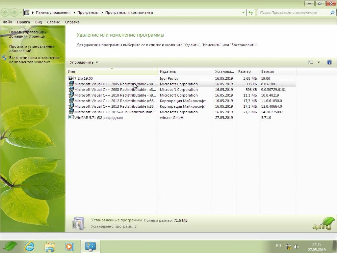Click the search magnifier icon

click(332, 13)
